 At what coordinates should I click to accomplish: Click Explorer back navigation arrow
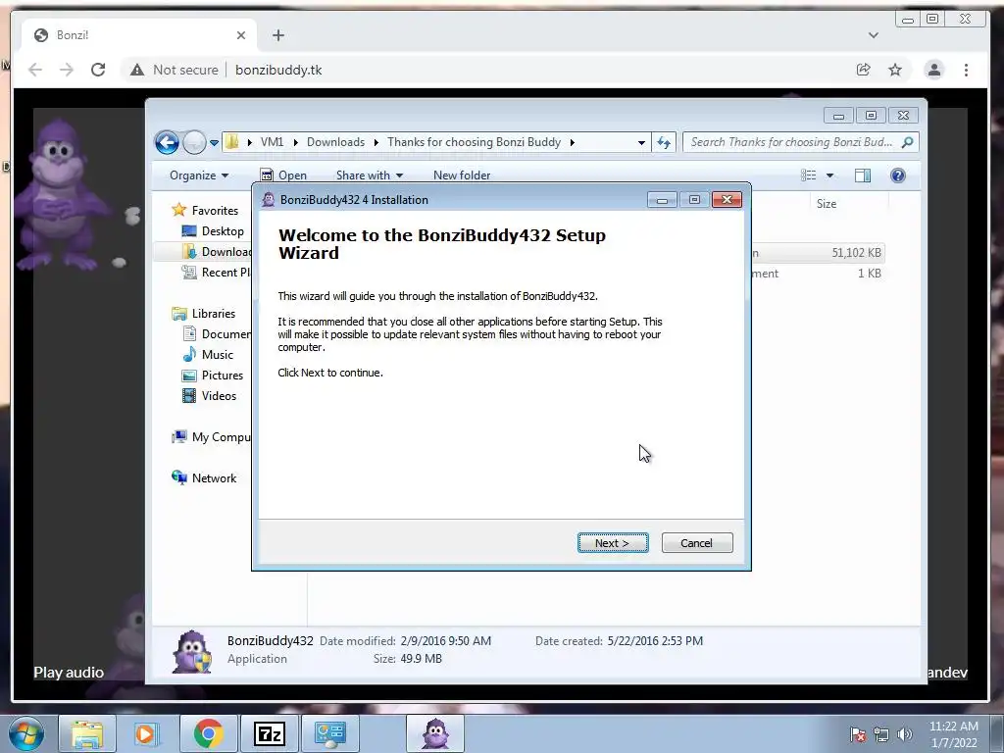[x=167, y=142]
